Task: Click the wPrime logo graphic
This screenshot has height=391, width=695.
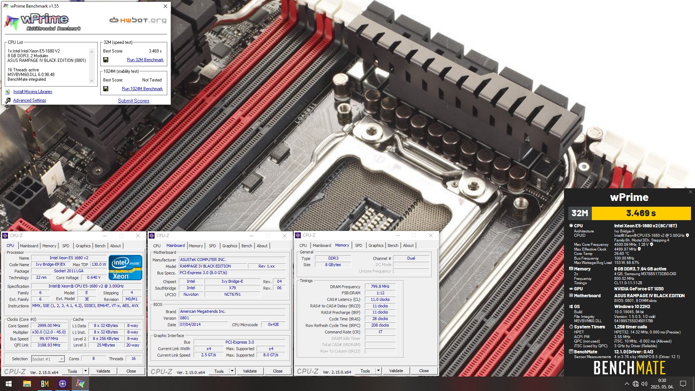Action: point(43,22)
